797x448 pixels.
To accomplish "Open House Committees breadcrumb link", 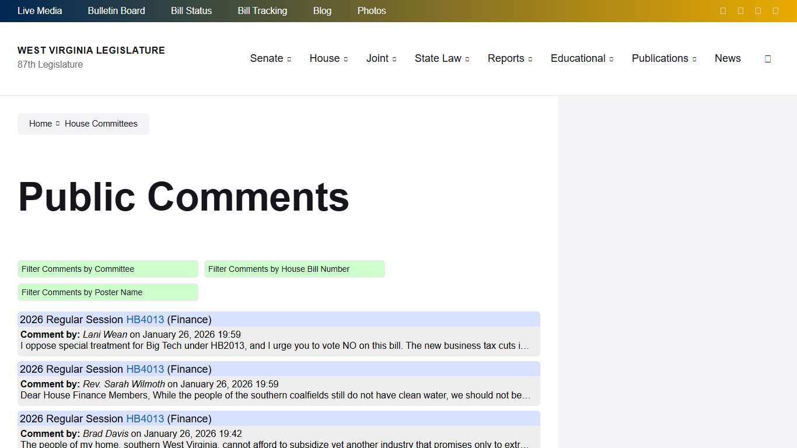I will click(100, 124).
